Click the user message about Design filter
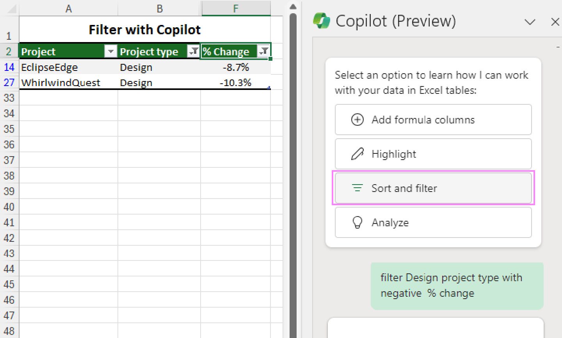This screenshot has width=562, height=338. 457,285
